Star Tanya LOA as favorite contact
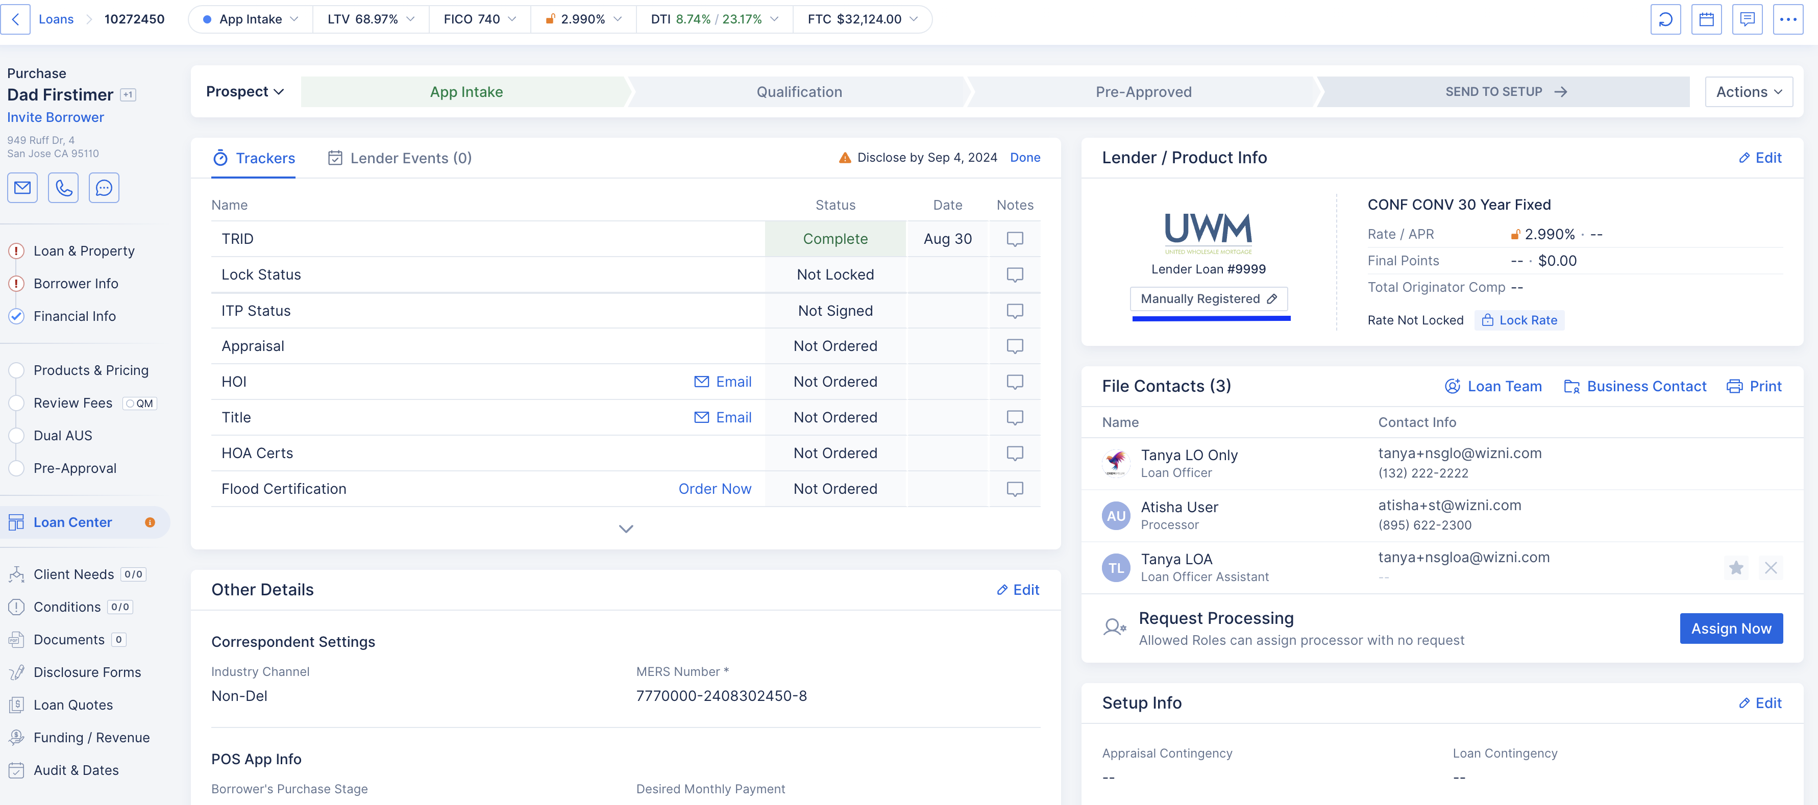1818x805 pixels. pos(1736,567)
